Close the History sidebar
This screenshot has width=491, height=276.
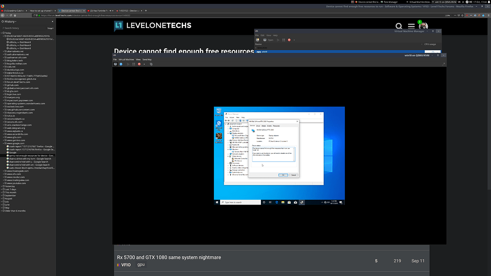[53, 22]
